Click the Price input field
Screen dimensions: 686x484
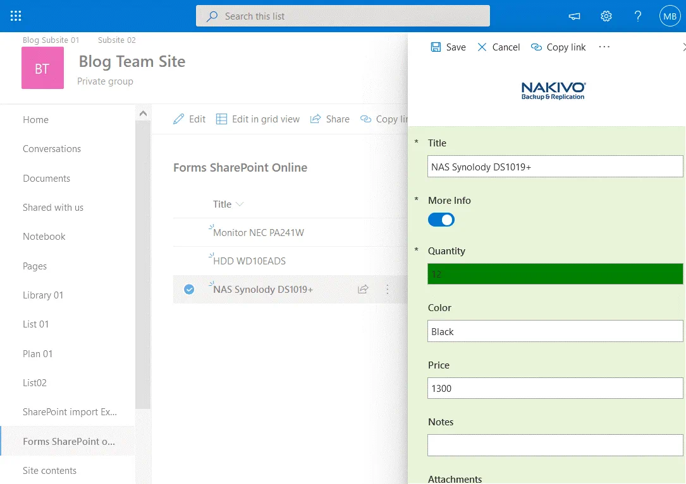coord(554,388)
